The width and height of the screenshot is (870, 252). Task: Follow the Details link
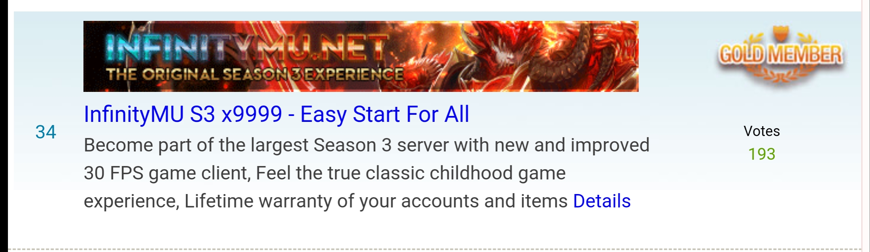pos(602,201)
